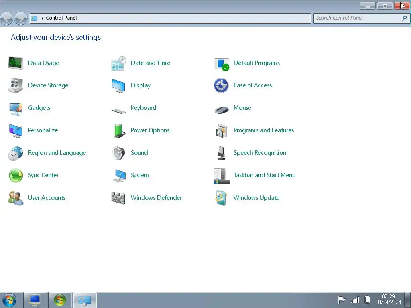
Task: Open the Mouse link
Action: coord(242,108)
